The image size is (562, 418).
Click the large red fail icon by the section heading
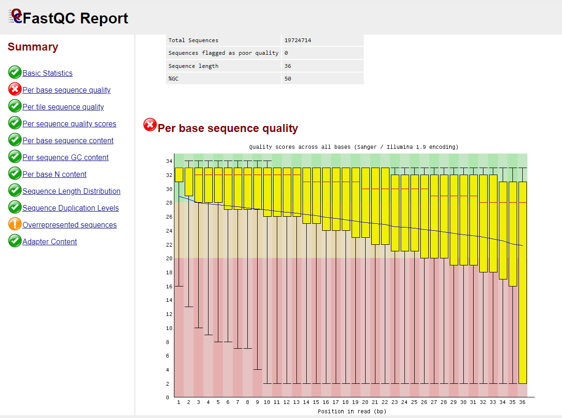coord(150,125)
